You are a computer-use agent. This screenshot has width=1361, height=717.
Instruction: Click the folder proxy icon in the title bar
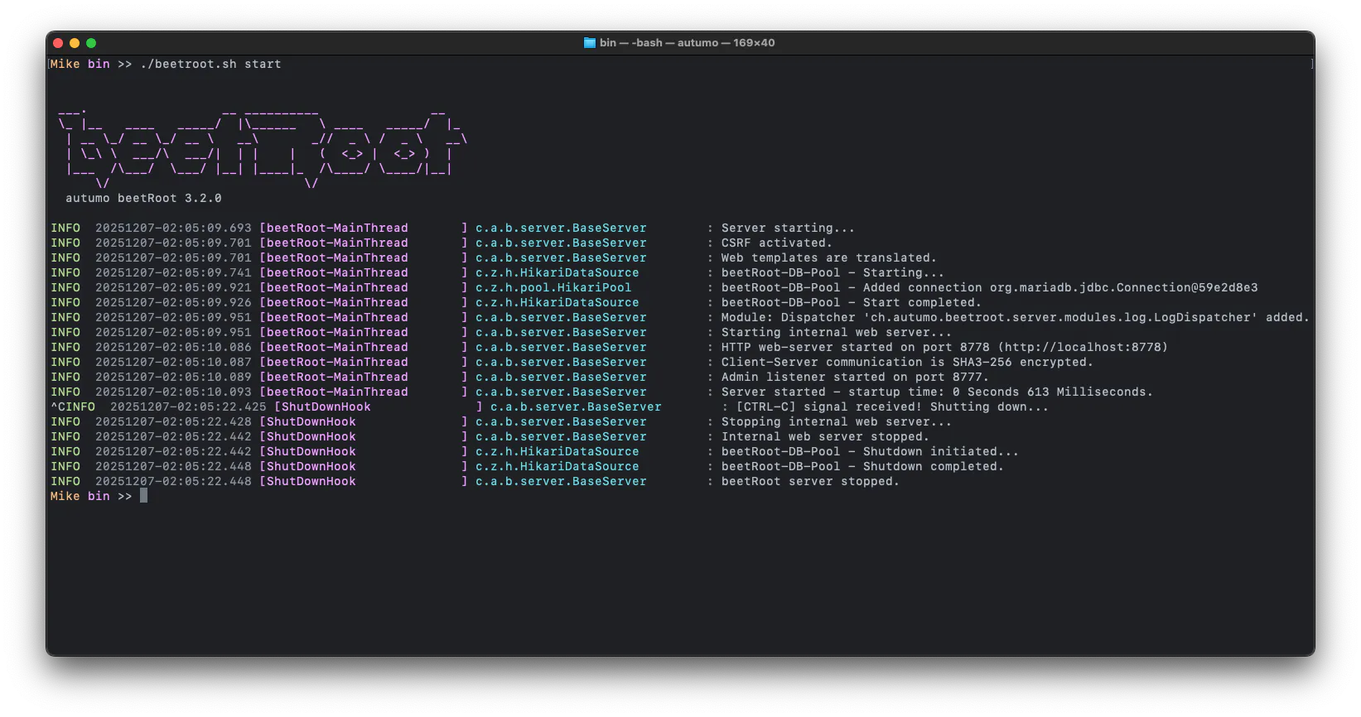(590, 43)
